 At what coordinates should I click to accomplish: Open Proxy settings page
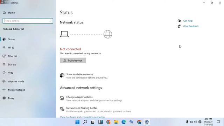point(11,98)
